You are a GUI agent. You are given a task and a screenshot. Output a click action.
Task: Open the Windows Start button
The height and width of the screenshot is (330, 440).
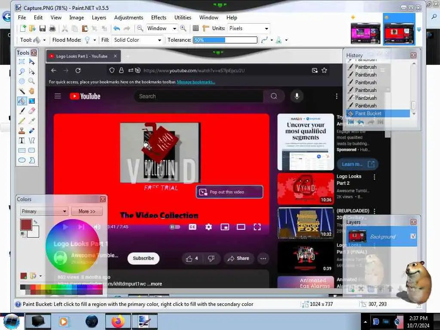click(12, 321)
